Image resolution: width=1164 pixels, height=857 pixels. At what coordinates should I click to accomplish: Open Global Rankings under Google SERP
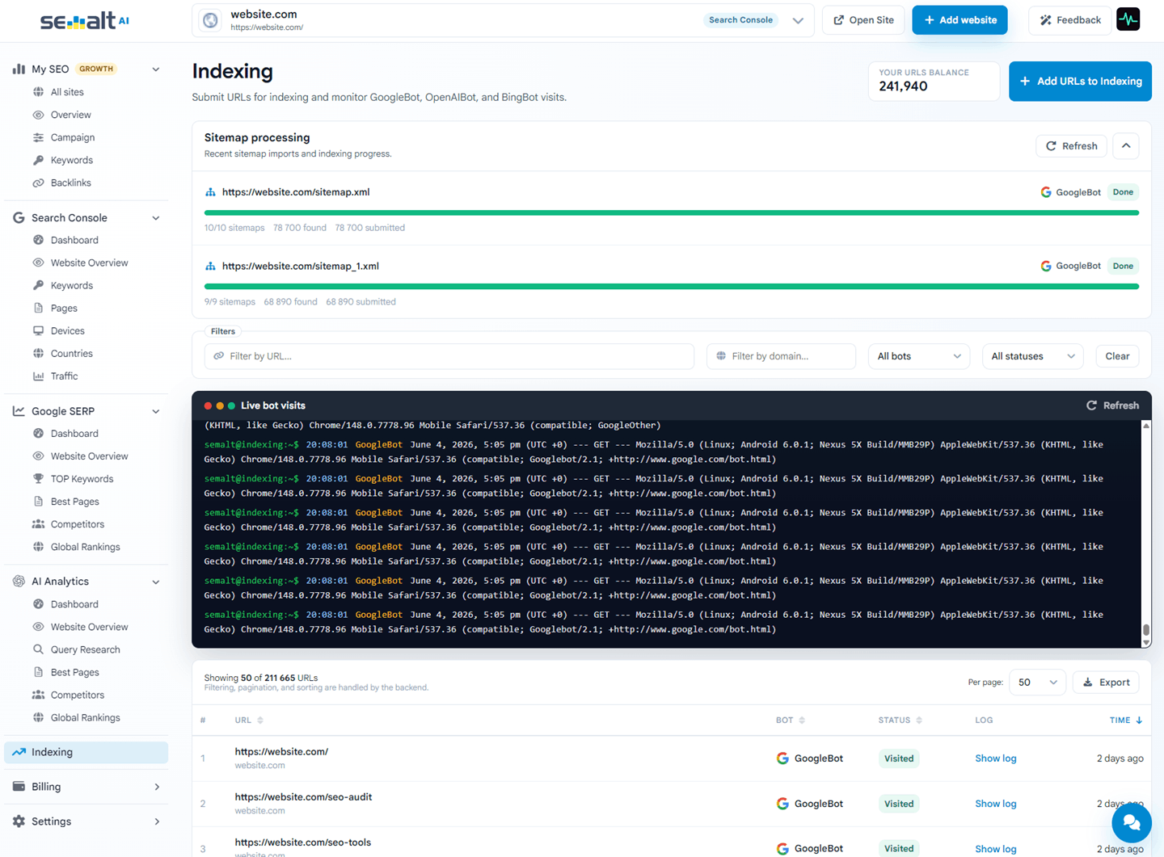[x=85, y=547]
